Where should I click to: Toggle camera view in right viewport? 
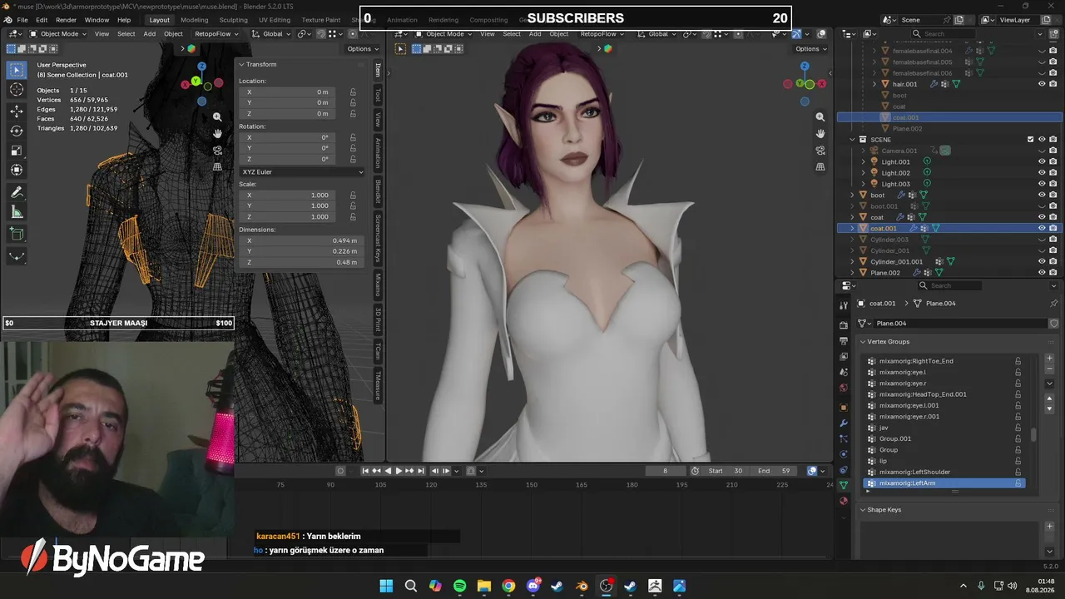coord(820,151)
